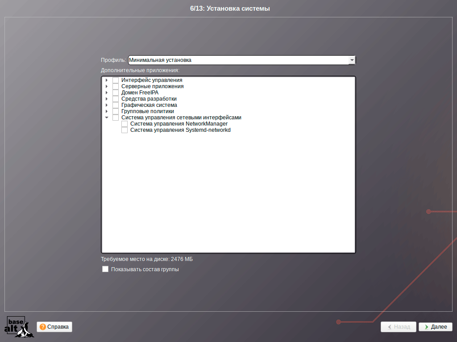The width and height of the screenshot is (457, 342).
Task: Open the Справка help button
Action: [54, 327]
